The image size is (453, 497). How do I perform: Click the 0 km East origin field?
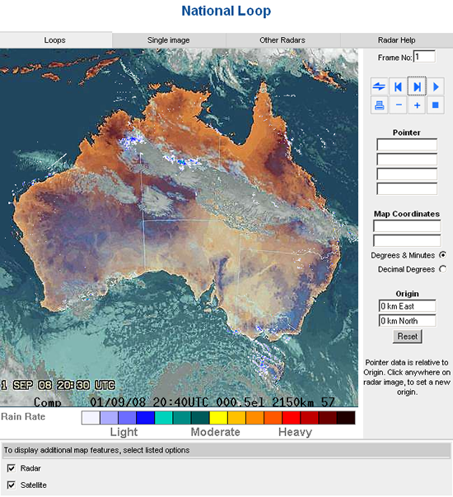click(x=407, y=306)
